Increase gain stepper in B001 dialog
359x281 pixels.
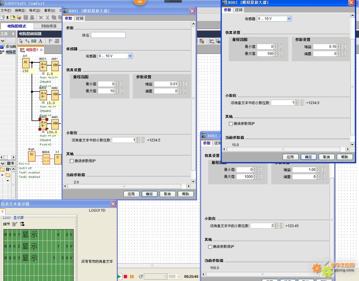click(x=179, y=83)
